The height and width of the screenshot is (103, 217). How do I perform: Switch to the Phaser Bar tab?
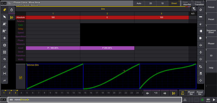(191, 93)
